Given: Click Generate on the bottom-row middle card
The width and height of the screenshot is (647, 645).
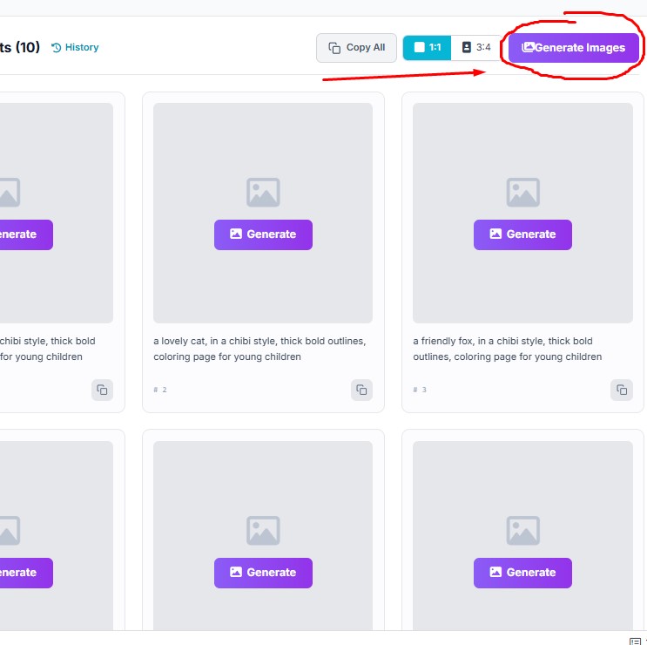Looking at the screenshot, I should (263, 573).
